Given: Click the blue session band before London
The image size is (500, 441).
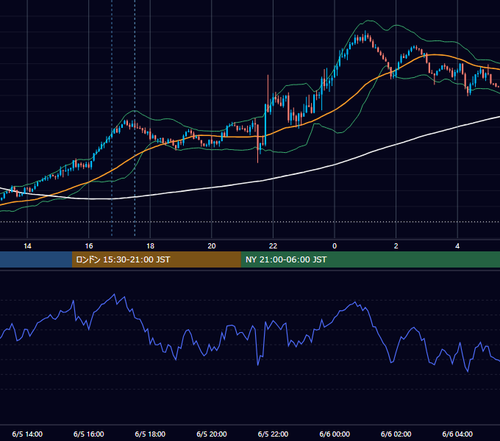Looking at the screenshot, I should tap(36, 259).
